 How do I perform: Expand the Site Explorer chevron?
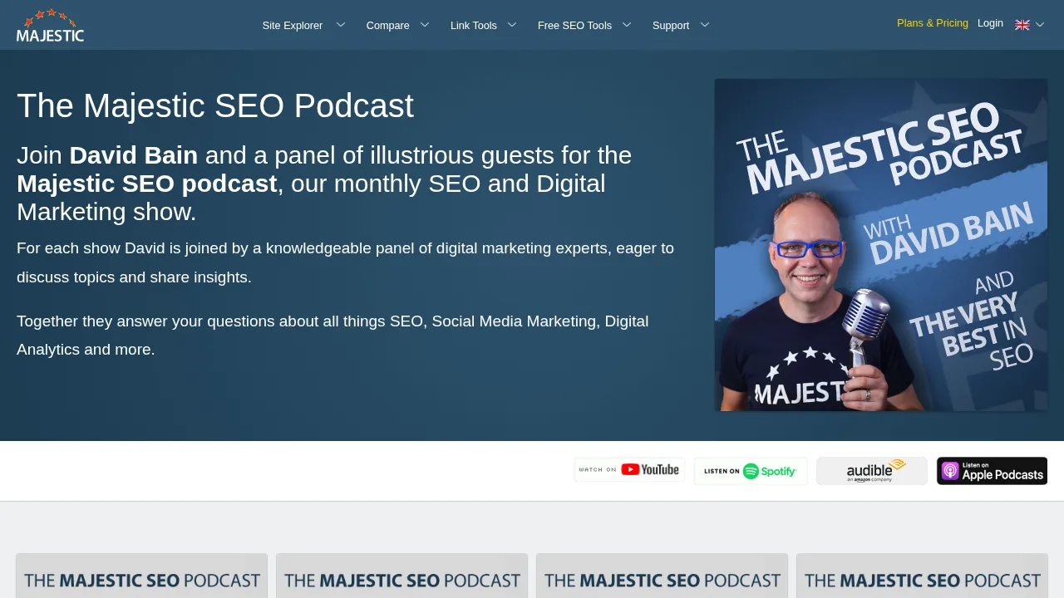pyautogui.click(x=341, y=25)
